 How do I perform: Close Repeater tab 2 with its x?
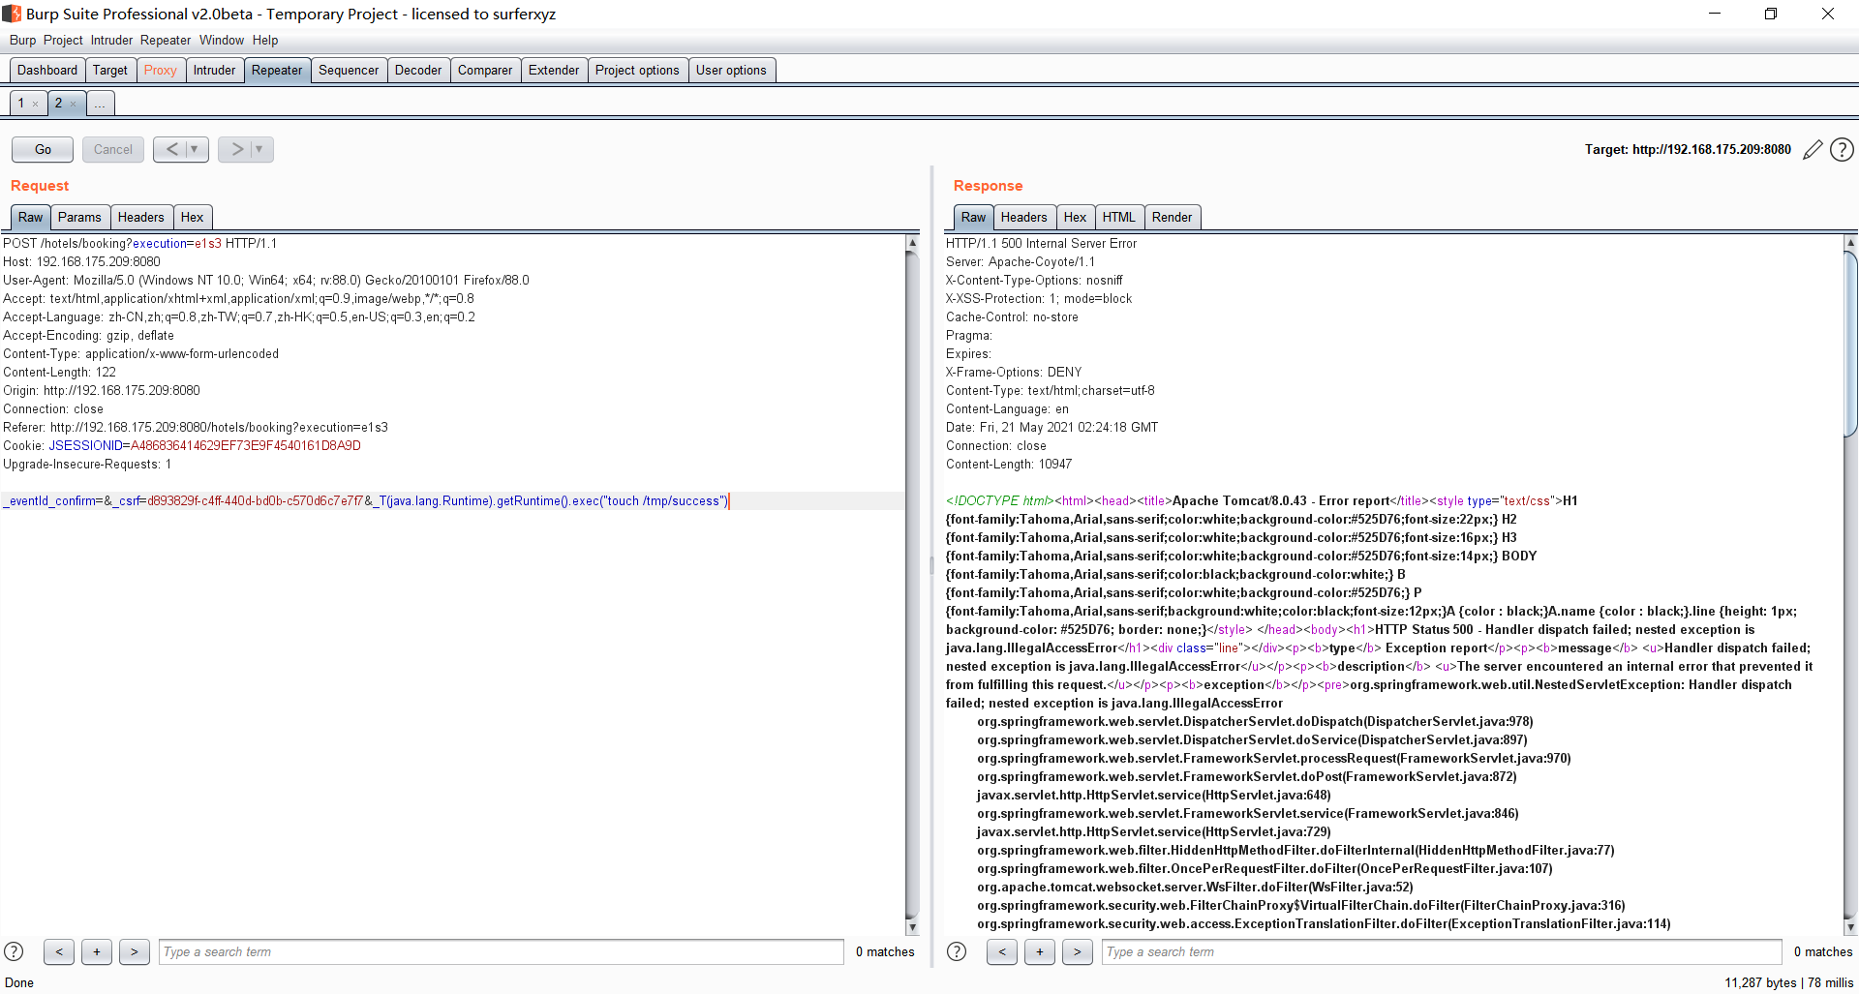pos(74,104)
